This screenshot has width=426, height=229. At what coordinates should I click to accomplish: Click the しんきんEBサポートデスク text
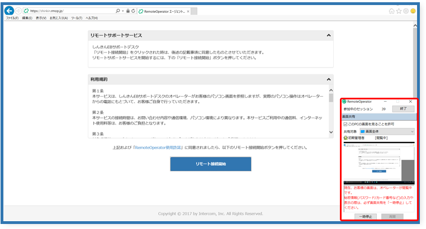[x=116, y=47]
